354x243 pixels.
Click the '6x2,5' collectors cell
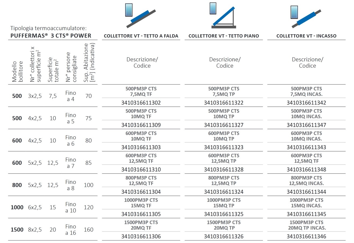35,207
